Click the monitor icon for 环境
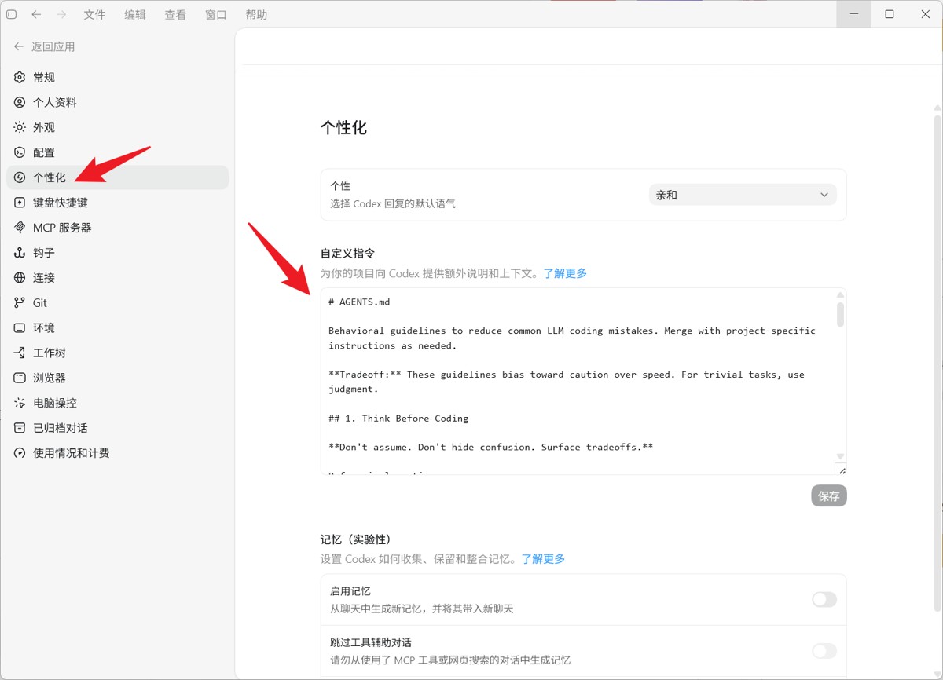Image resolution: width=943 pixels, height=680 pixels. click(20, 327)
